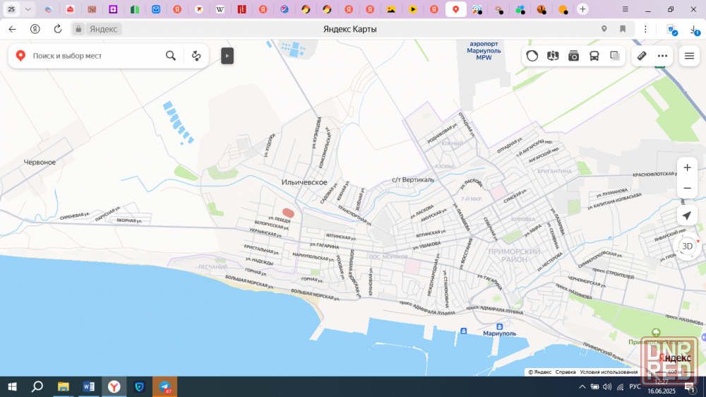Open Windows taskbar search

coord(37,386)
